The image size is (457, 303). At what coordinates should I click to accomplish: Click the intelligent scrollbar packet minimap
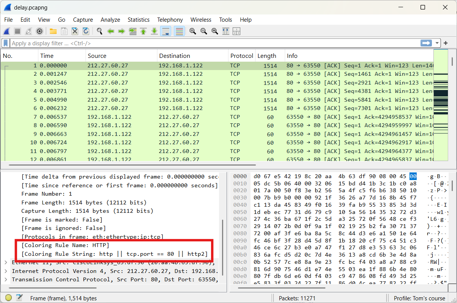pos(441,105)
